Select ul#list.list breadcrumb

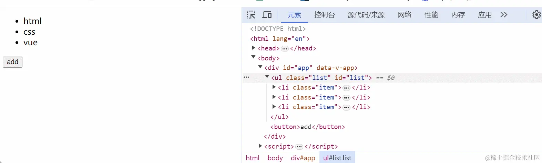[x=337, y=158]
